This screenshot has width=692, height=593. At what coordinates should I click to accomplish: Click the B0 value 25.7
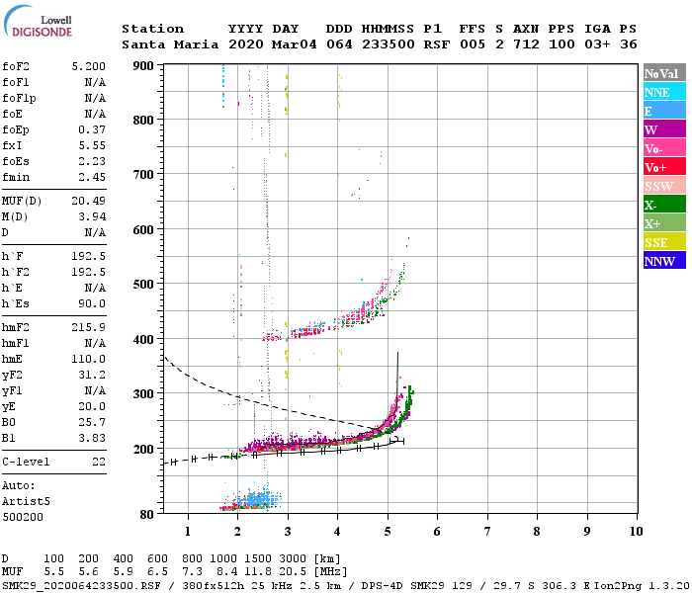tap(92, 423)
